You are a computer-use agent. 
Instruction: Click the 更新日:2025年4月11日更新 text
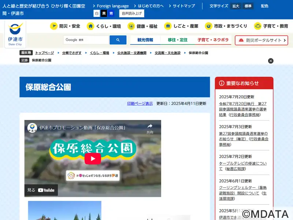pyautogui.click(x=181, y=103)
